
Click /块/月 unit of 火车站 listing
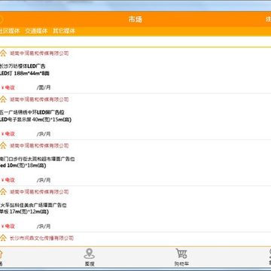44,226
